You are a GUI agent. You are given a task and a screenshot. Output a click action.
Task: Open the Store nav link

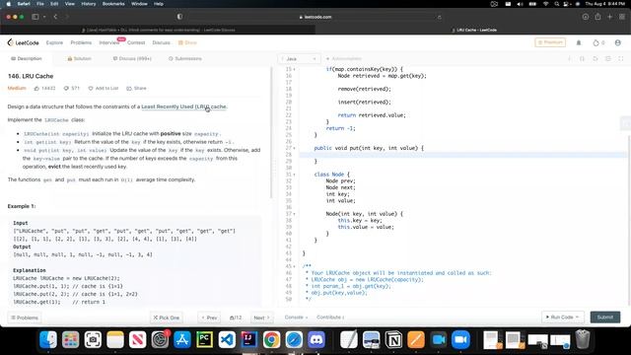click(x=187, y=42)
